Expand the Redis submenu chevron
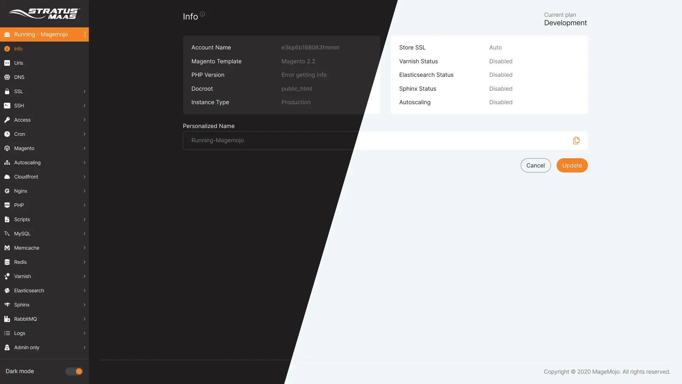Image resolution: width=682 pixels, height=384 pixels. [x=85, y=262]
